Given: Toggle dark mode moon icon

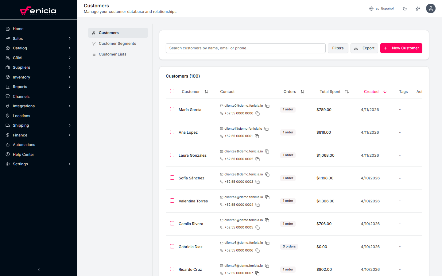Looking at the screenshot, I should coord(405,9).
